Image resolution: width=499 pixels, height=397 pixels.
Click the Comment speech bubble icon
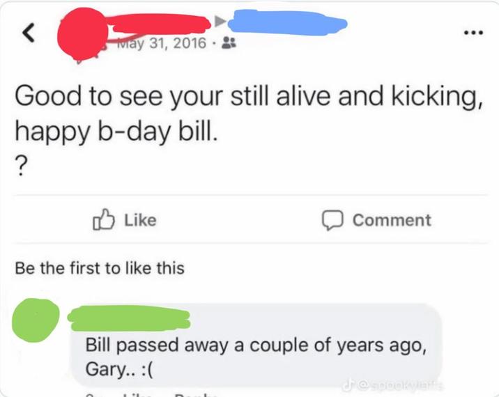pos(332,220)
